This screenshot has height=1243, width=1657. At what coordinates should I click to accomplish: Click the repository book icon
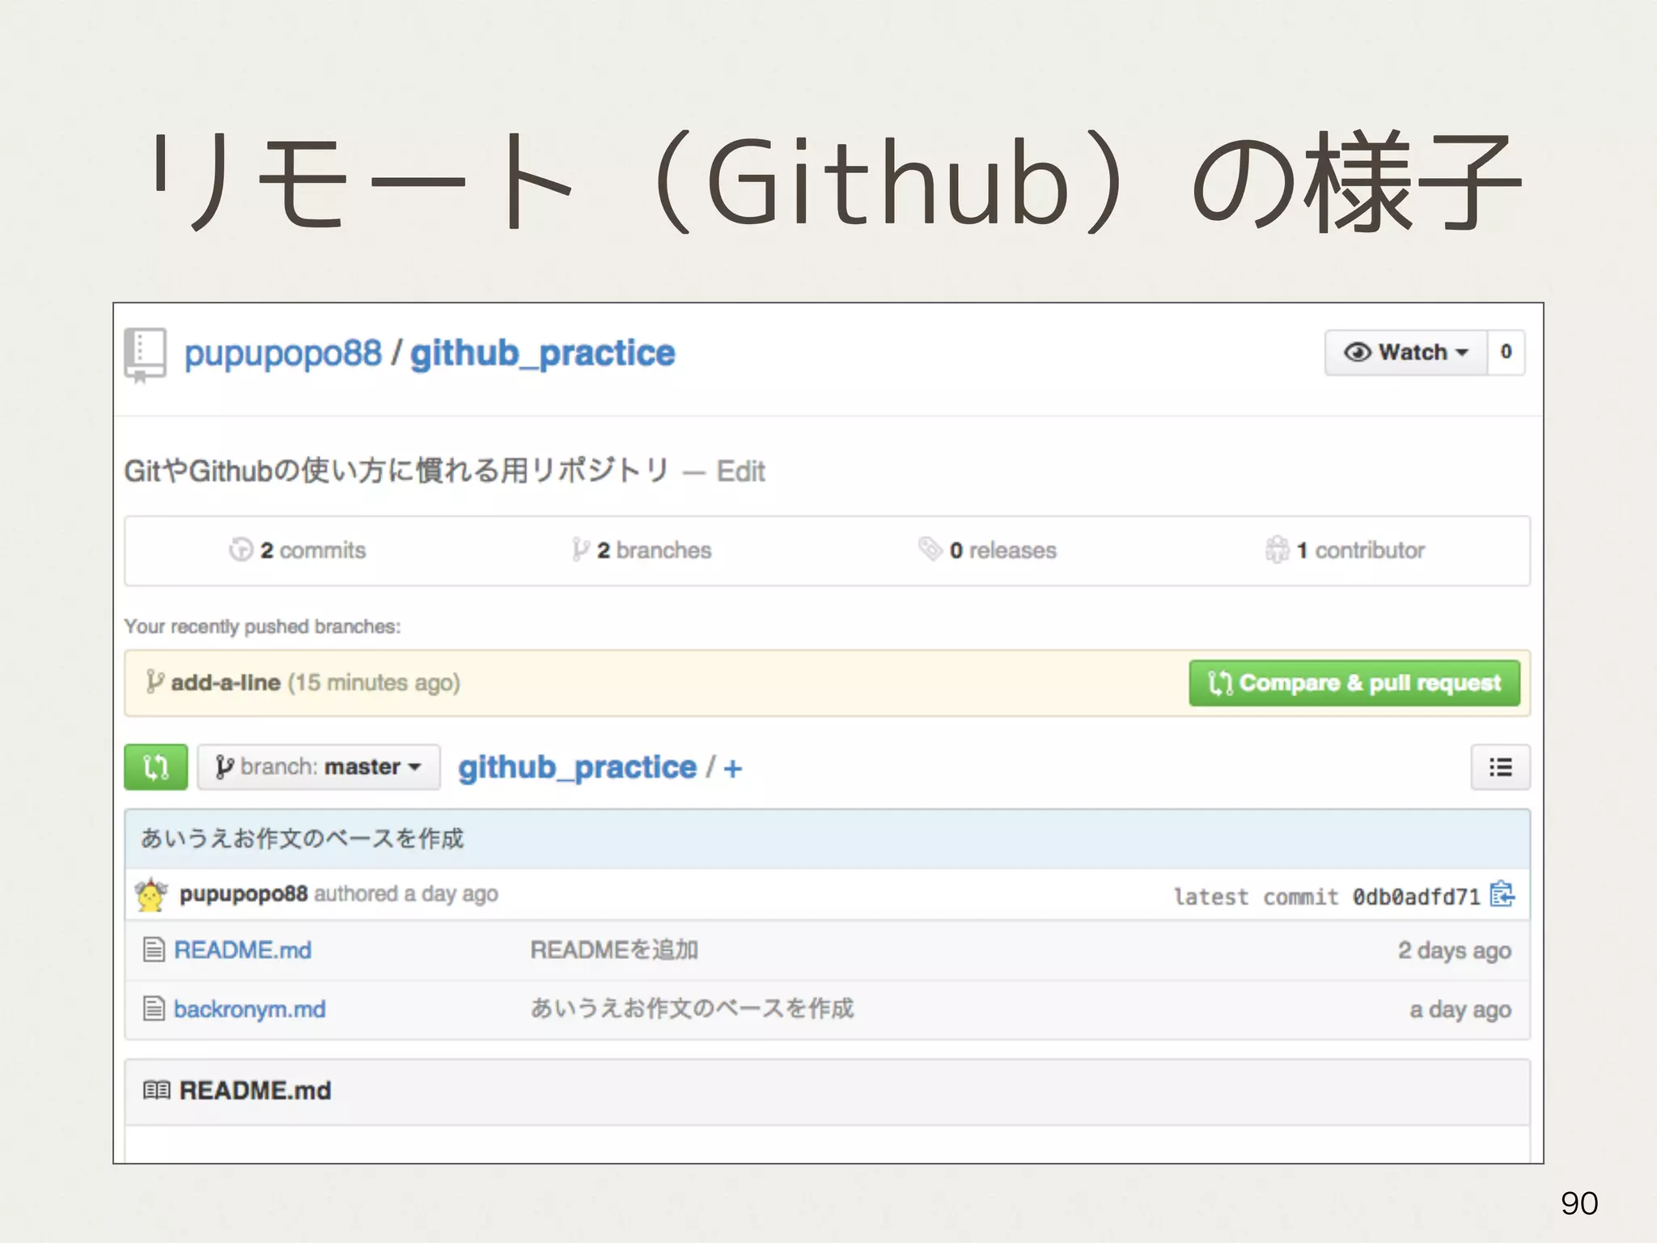[145, 354]
